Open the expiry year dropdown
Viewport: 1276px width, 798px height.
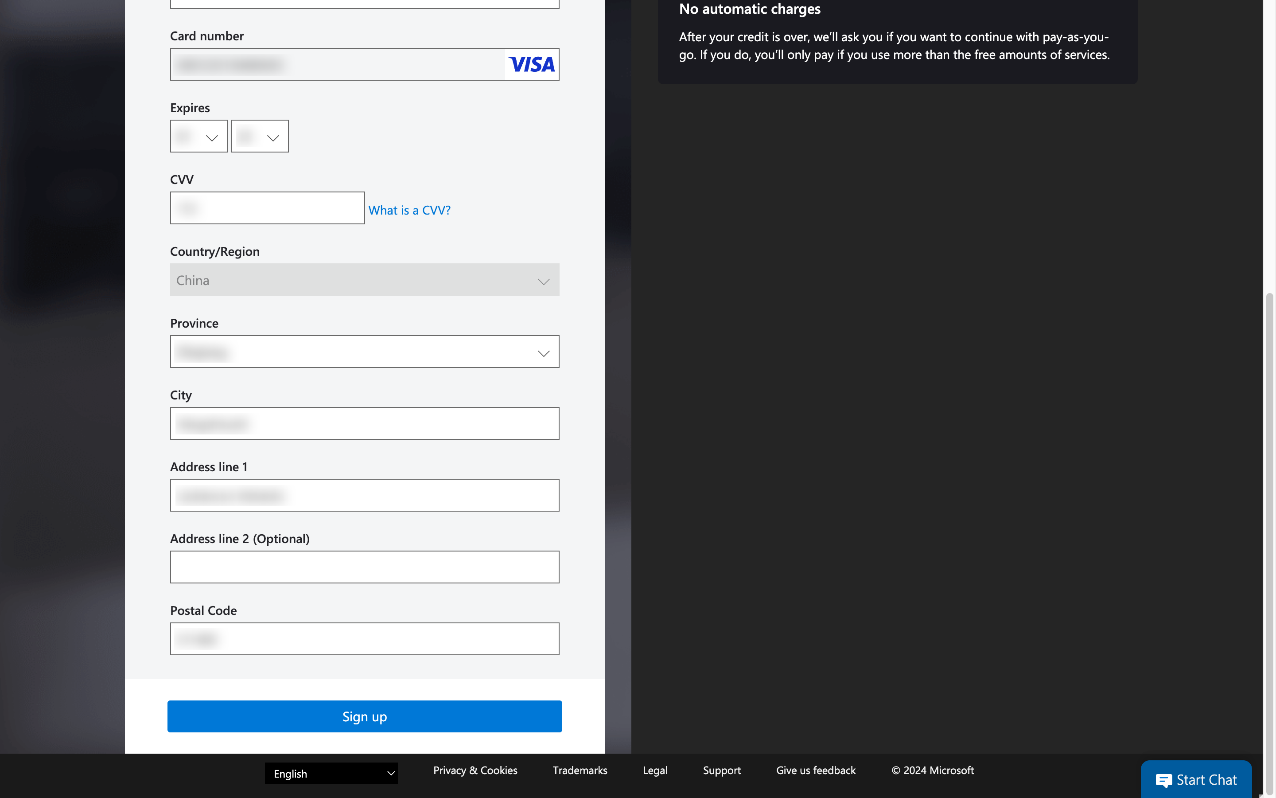[x=260, y=137]
